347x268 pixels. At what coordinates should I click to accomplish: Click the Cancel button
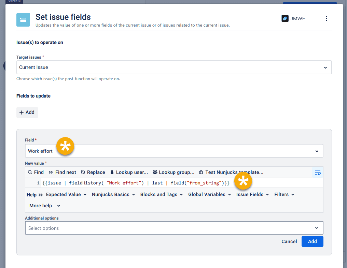coord(289,241)
